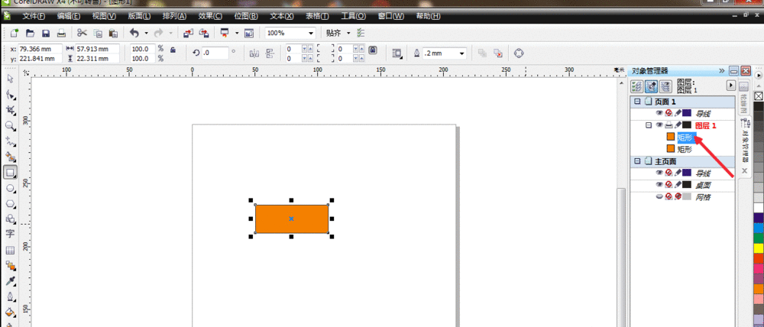Click the Import icon in toolbar
Viewport: 764px width, 327px height.
[188, 34]
